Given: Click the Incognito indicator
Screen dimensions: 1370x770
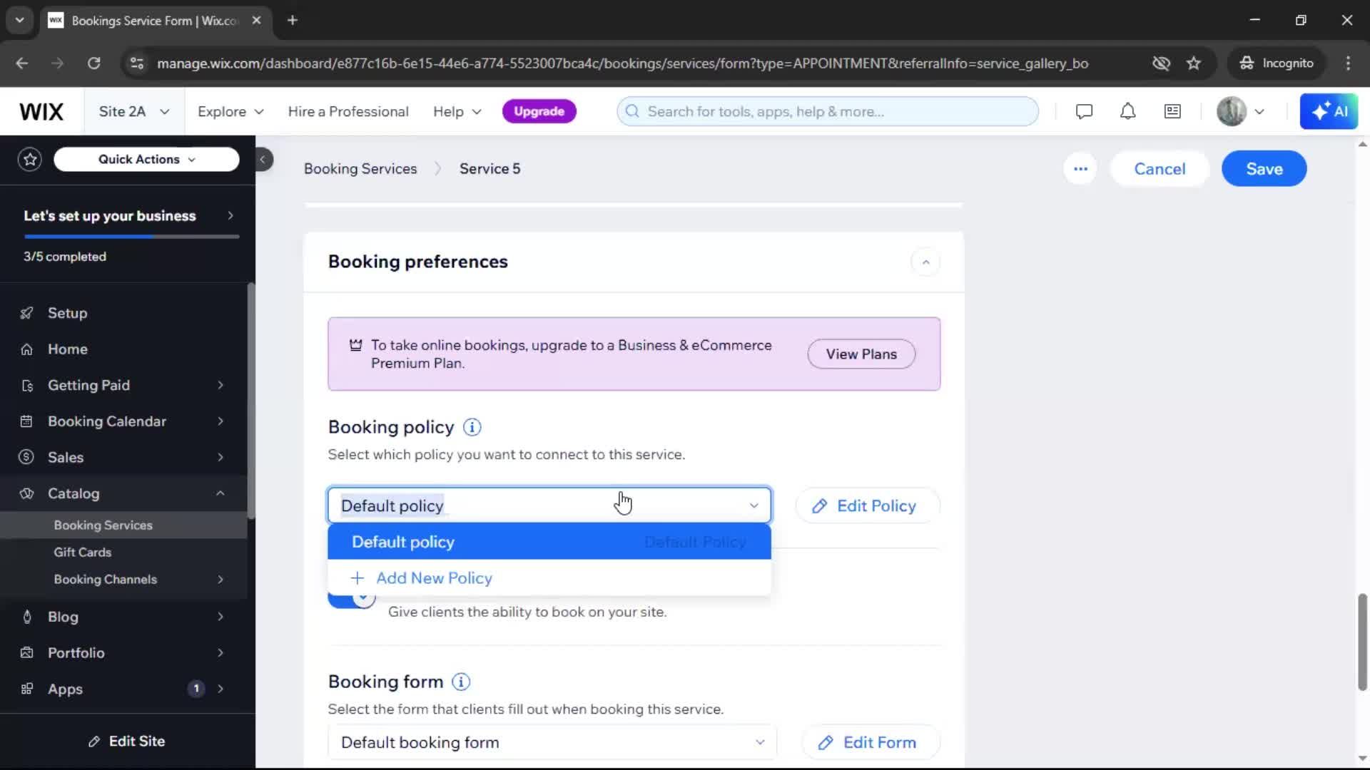Looking at the screenshot, I should [x=1277, y=63].
